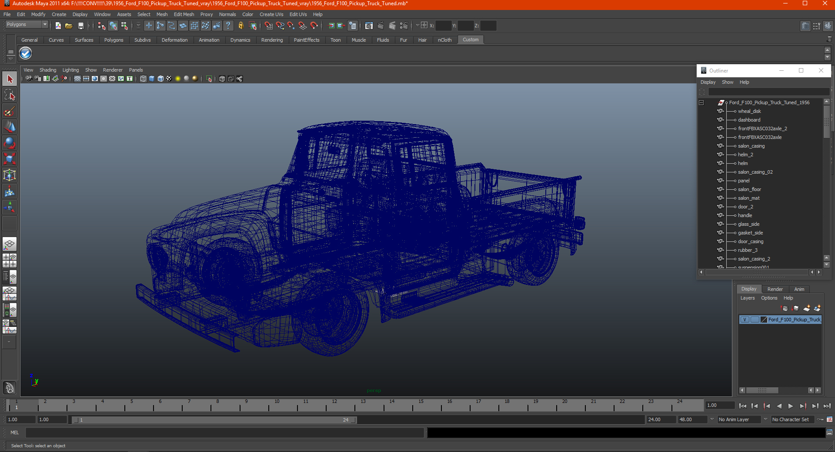Toggle wireframe display in viewport toolbar
This screenshot has width=835, height=452.
143,79
